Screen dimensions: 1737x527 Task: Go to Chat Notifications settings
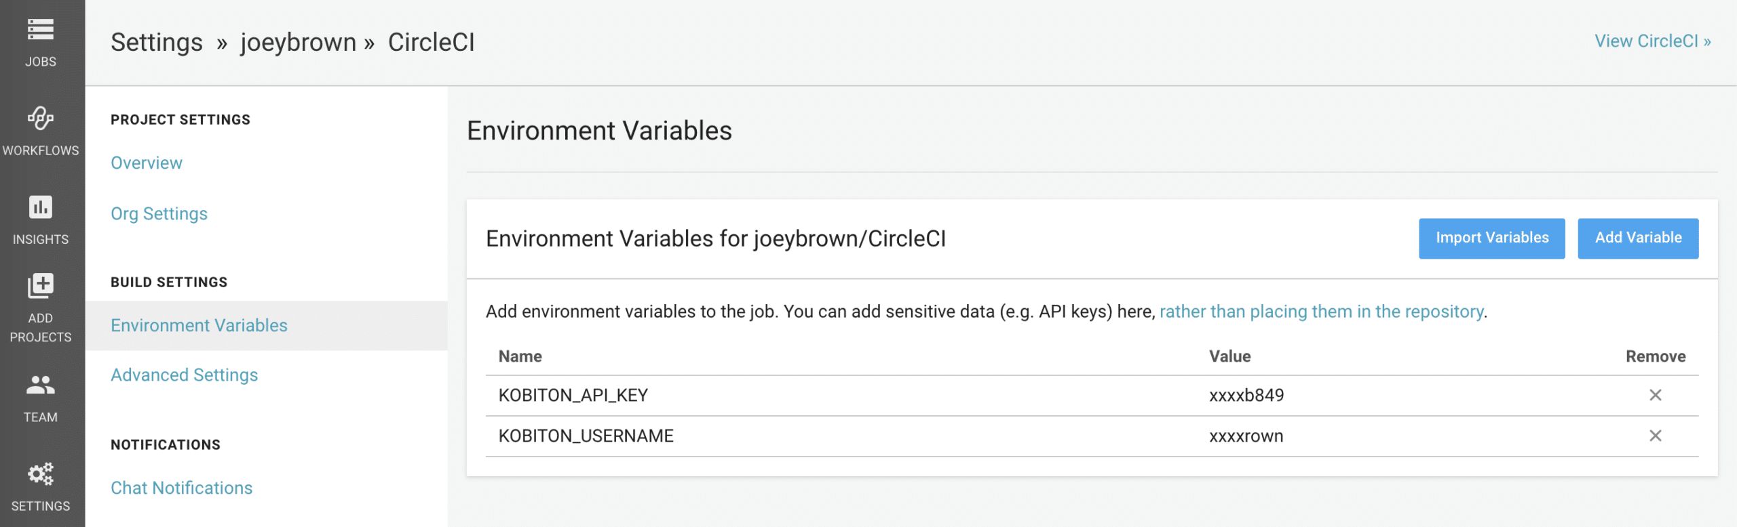pos(181,488)
